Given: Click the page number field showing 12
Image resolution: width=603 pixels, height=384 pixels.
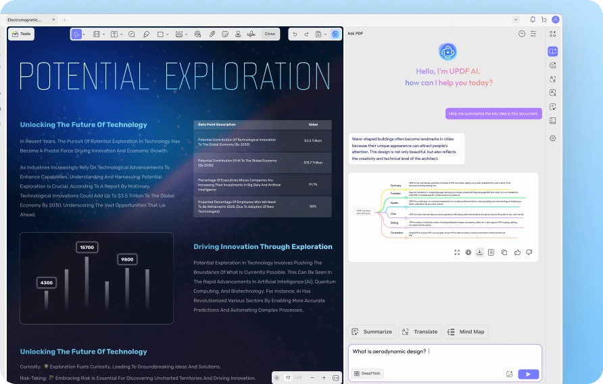Looking at the screenshot, I should pos(289,377).
